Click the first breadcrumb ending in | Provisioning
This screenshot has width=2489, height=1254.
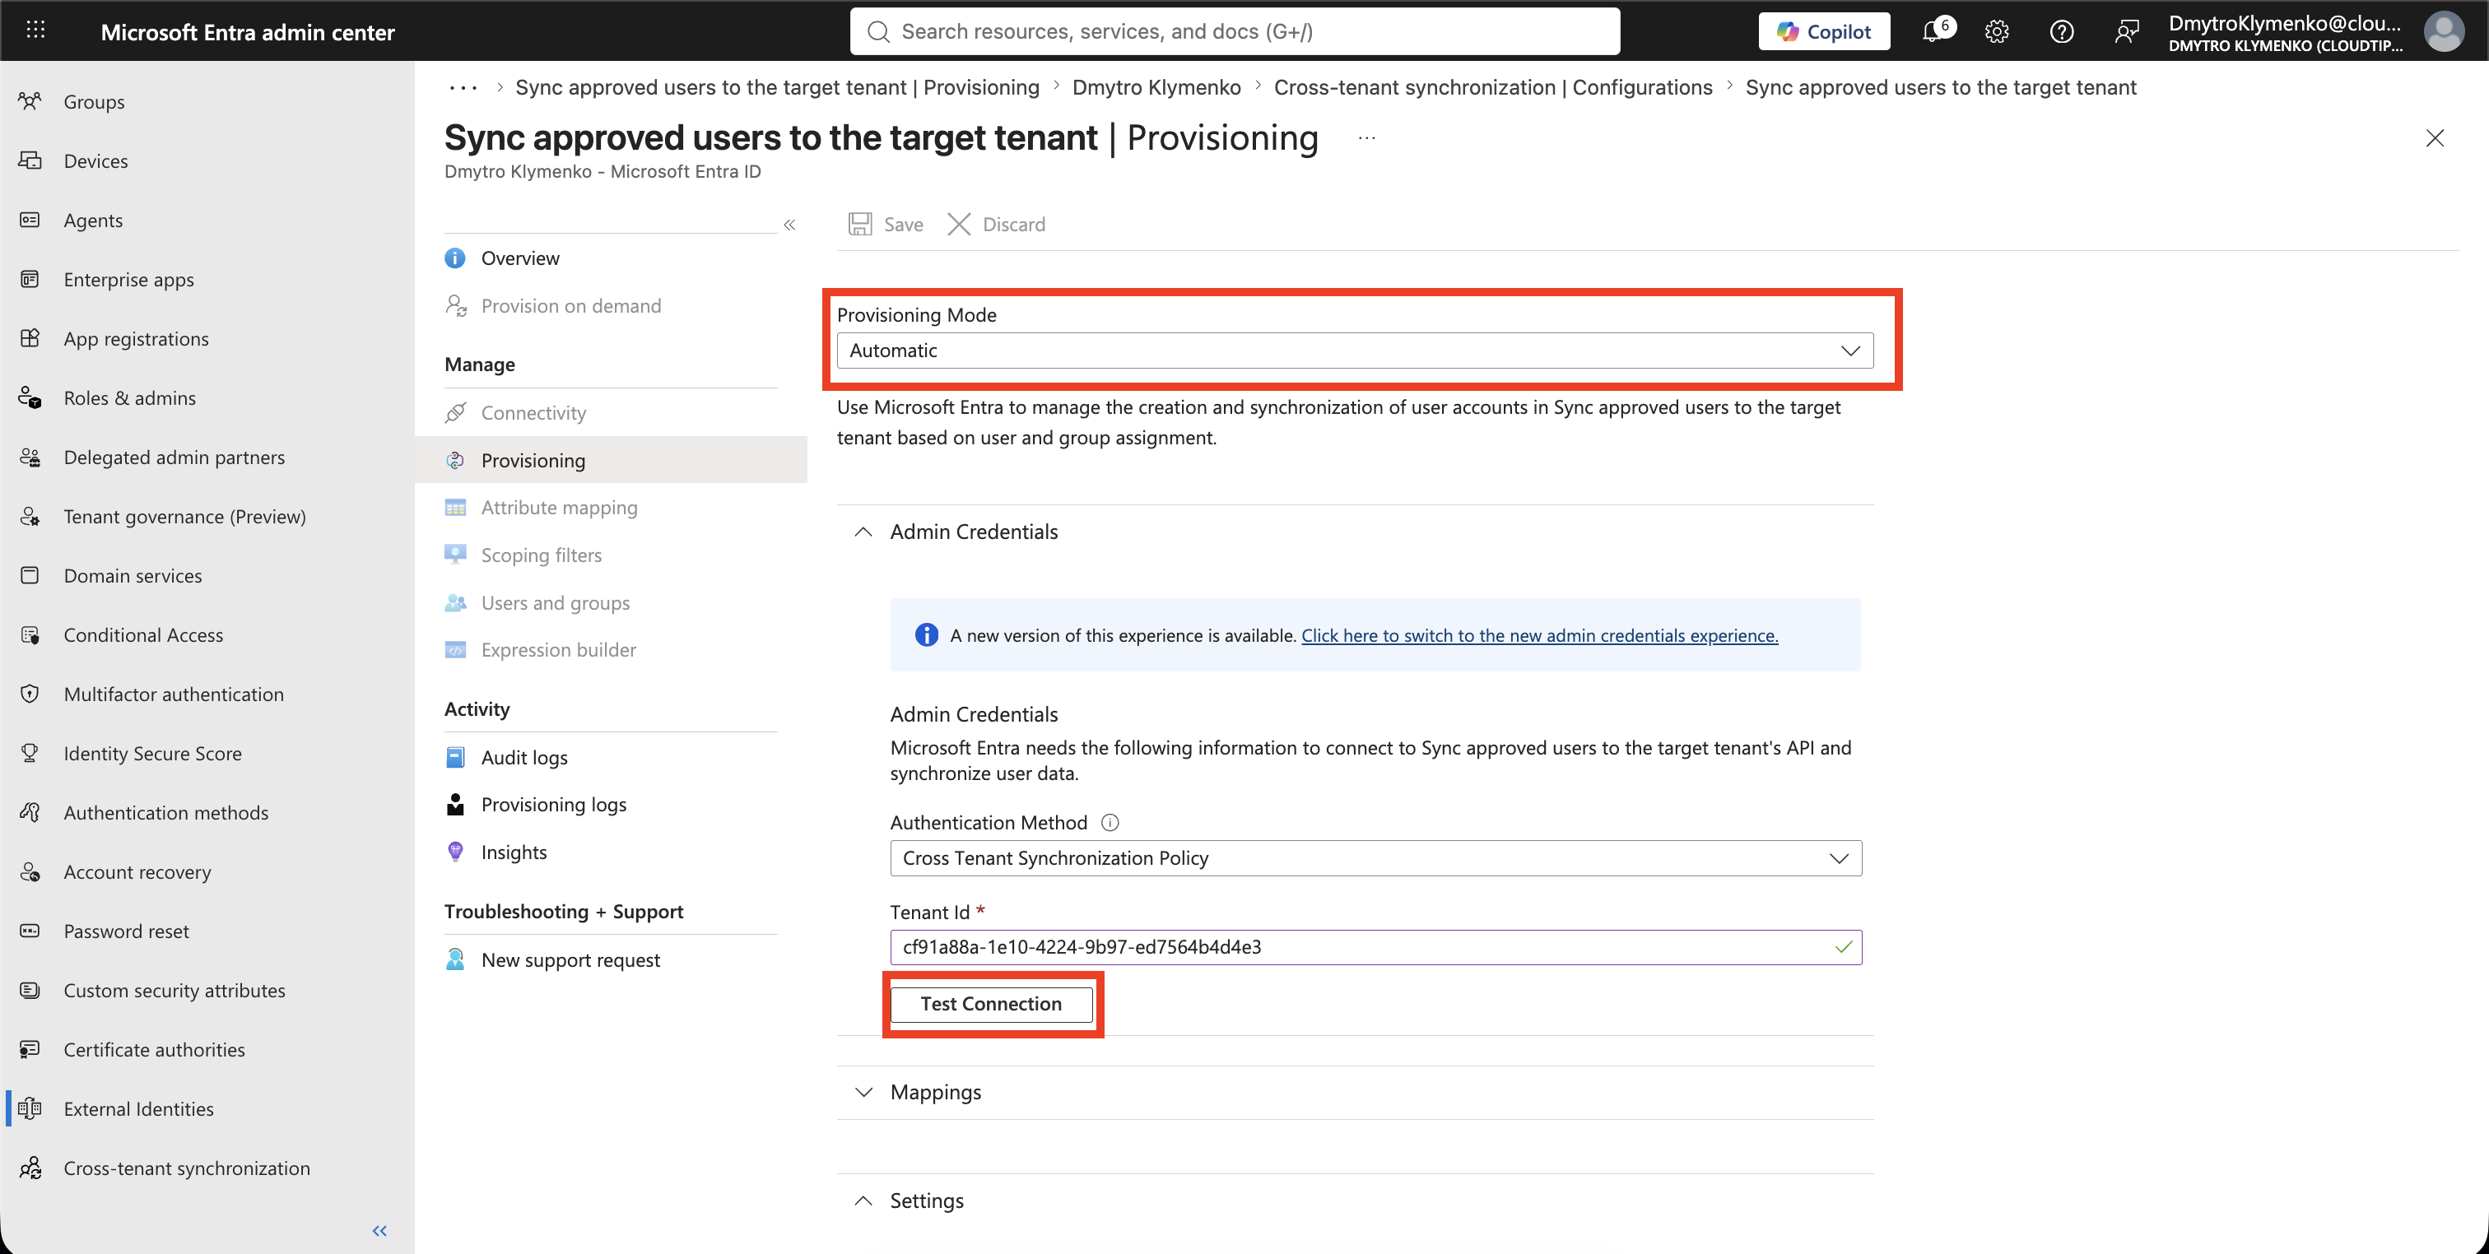(x=777, y=87)
